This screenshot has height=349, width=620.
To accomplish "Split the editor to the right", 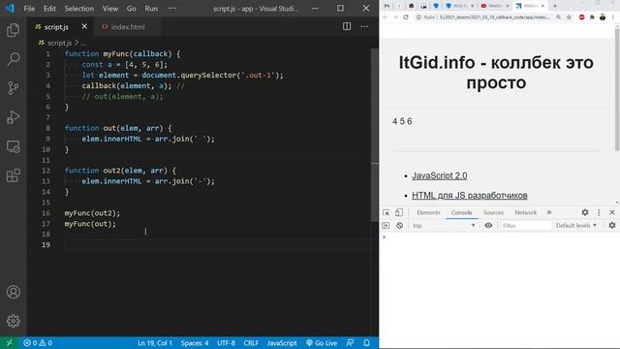I will [347, 26].
